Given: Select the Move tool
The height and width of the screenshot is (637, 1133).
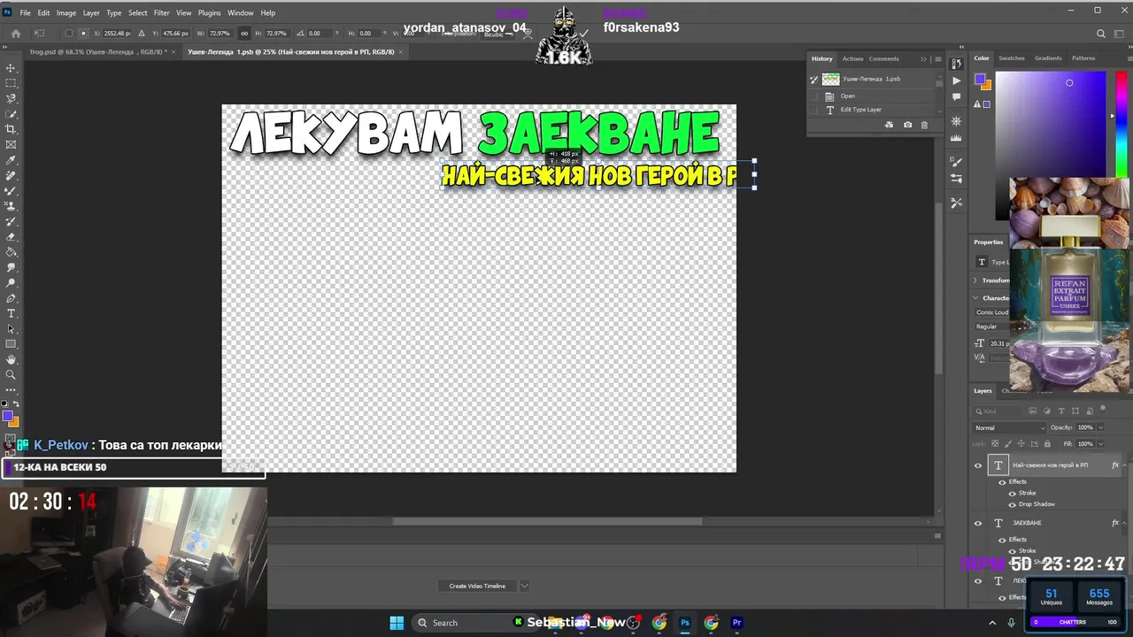Looking at the screenshot, I should click(x=11, y=68).
